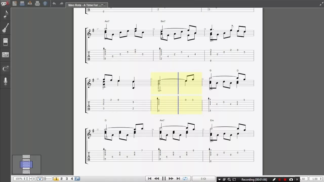Pause the screen recording
Viewport: 324px width, 182px height.
pyautogui.click(x=280, y=179)
